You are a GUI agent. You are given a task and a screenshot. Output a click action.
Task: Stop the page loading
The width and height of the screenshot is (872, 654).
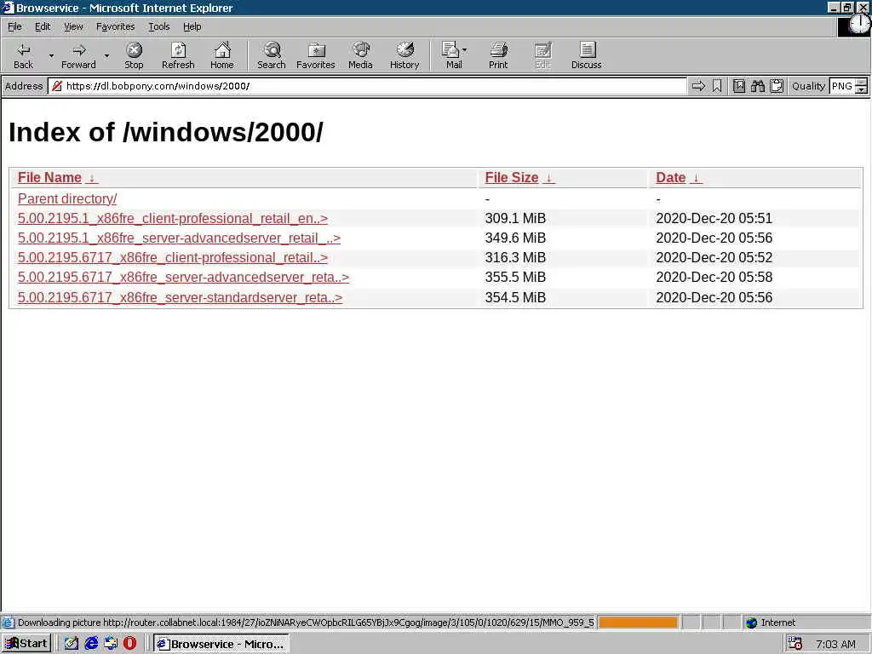click(x=134, y=55)
